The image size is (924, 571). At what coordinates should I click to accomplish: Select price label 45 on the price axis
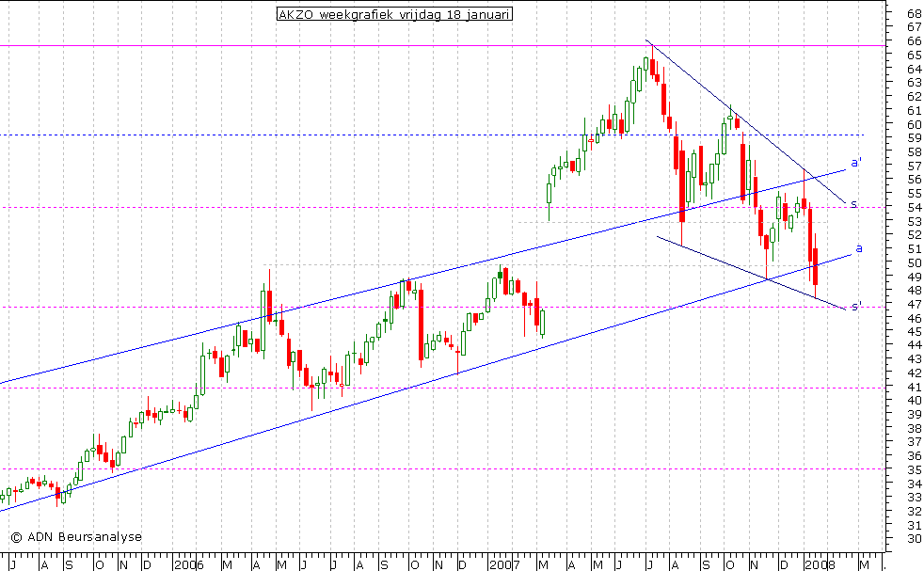(915, 332)
